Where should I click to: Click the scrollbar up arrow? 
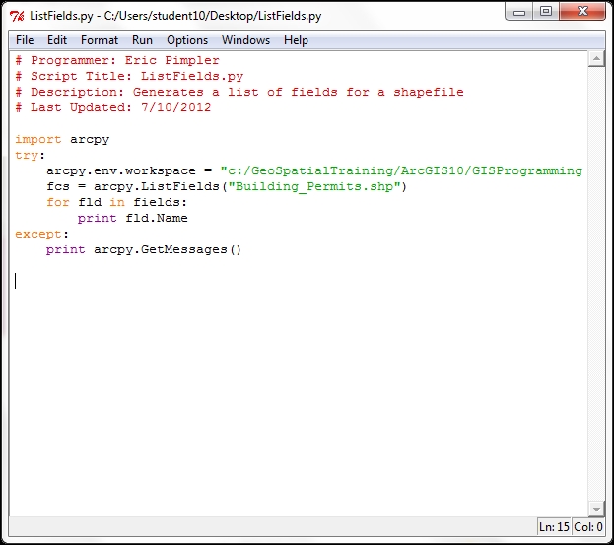coord(596,59)
